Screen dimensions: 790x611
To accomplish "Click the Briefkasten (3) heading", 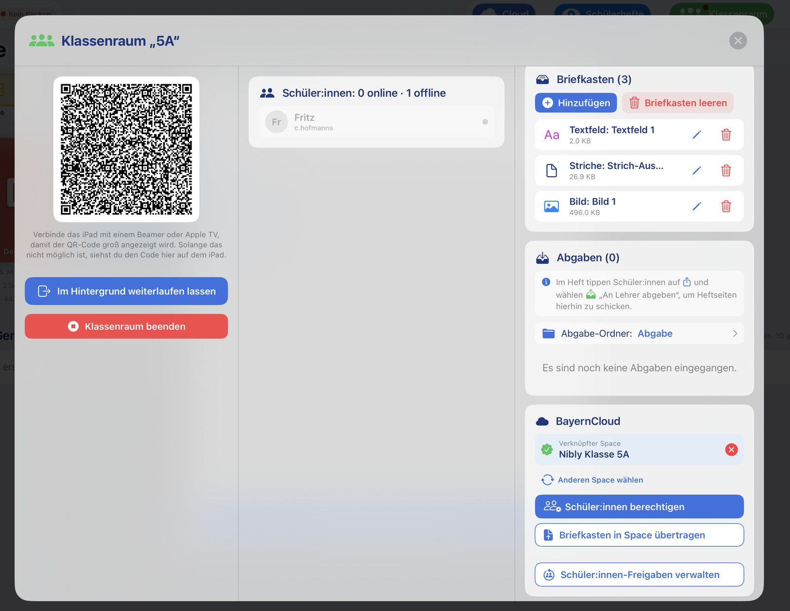I will point(594,79).
